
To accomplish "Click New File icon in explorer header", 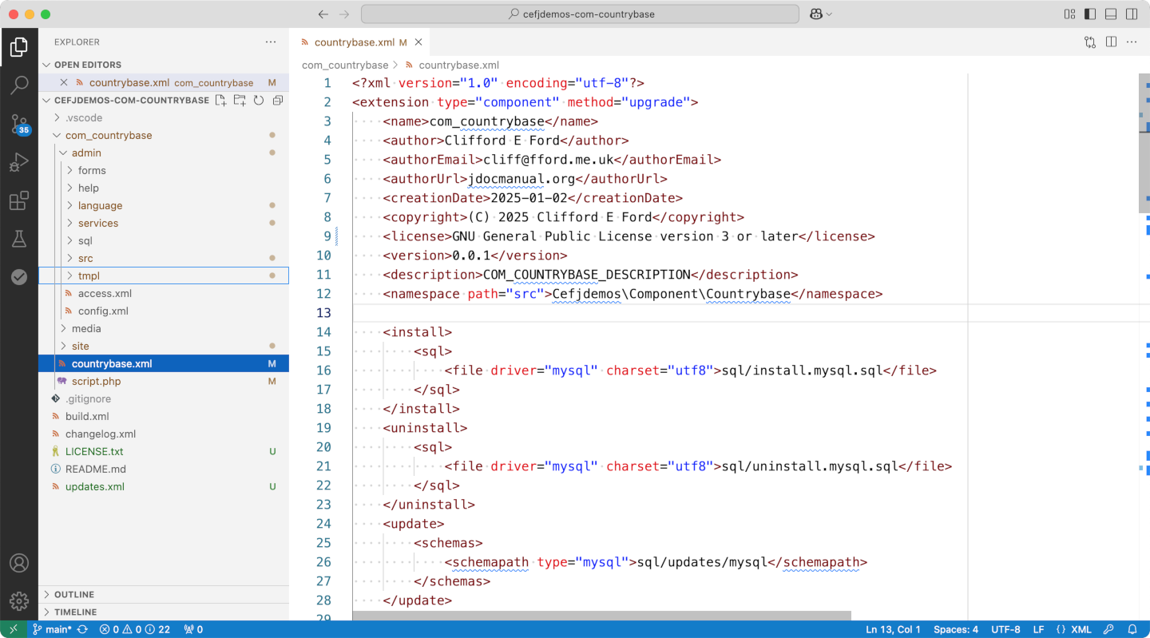I will click(x=220, y=101).
